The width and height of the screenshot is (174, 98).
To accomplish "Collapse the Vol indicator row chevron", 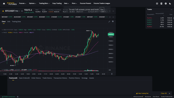I will coord(2,70).
